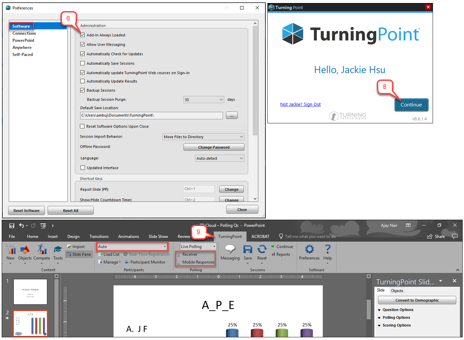464x340 pixels.
Task: Click Not Jackie? Sign Out link
Action: [300, 104]
